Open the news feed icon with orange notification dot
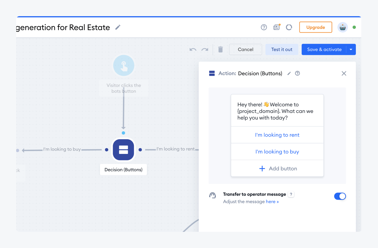 [276, 27]
